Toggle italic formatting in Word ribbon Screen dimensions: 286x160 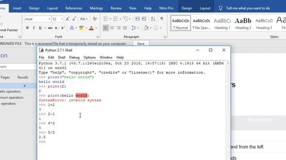coord(34,28)
